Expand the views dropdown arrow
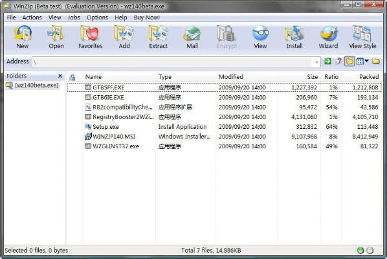The width and height of the screenshot is (387, 259). point(366,61)
